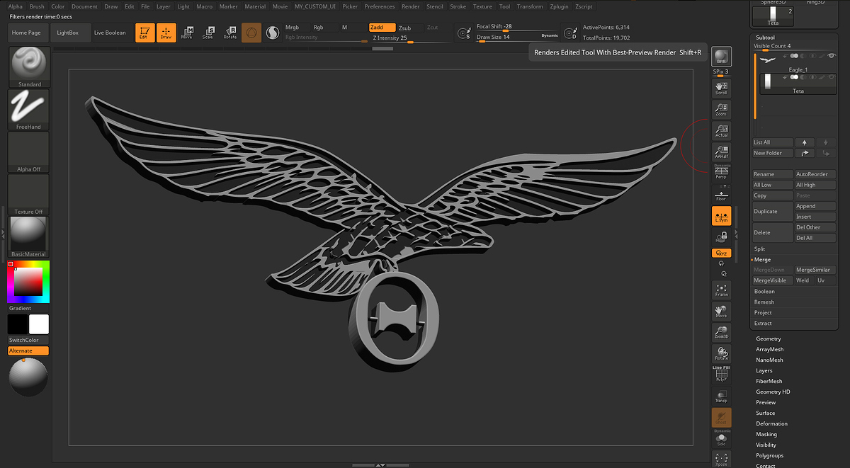Click the Rotate view icon in right shelf
Screen dimensions: 850x468
click(x=721, y=353)
